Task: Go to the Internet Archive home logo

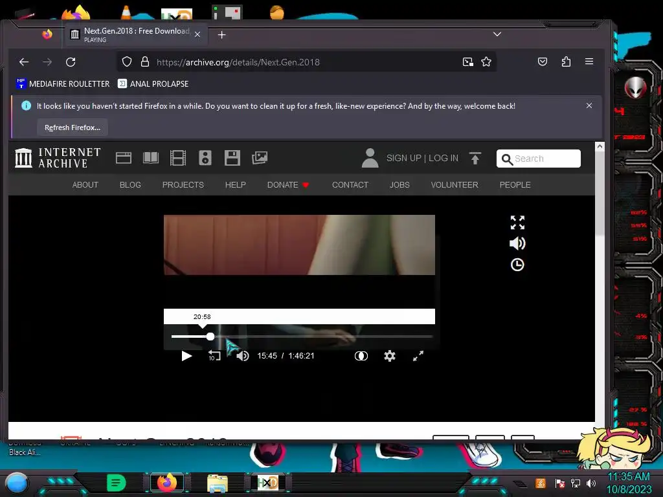Action: tap(58, 158)
